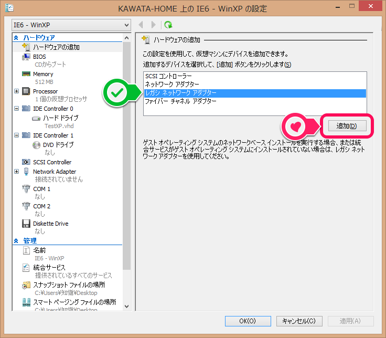Click the 適用(A) button

click(x=350, y=321)
